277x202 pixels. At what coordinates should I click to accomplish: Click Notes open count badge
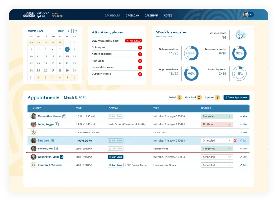(x=140, y=47)
